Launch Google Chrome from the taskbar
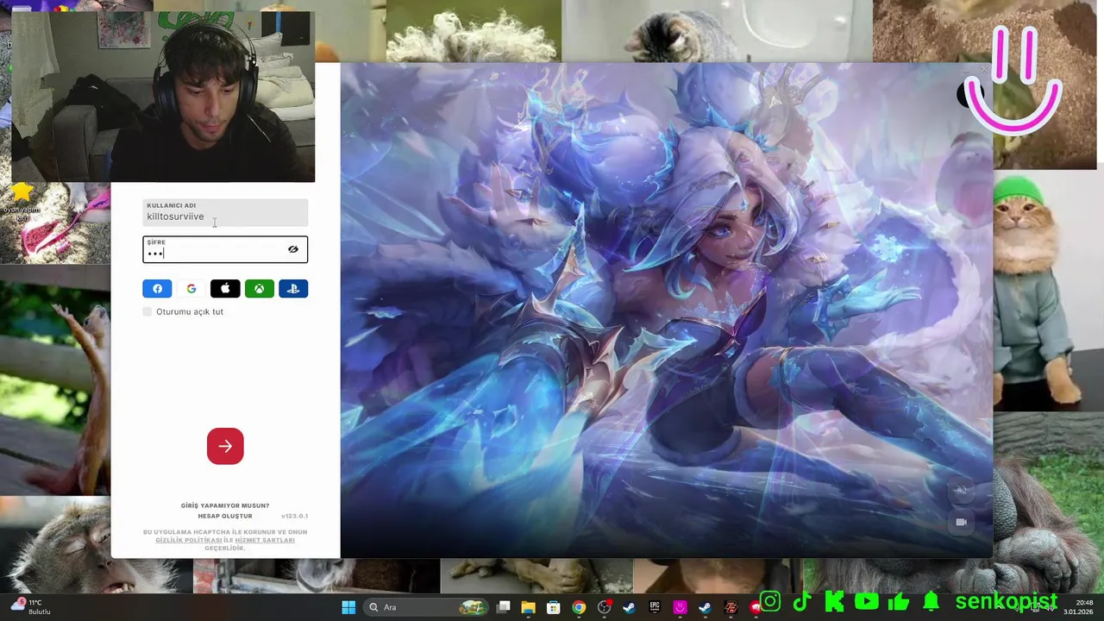Image resolution: width=1104 pixels, height=621 pixels. pyautogui.click(x=579, y=607)
